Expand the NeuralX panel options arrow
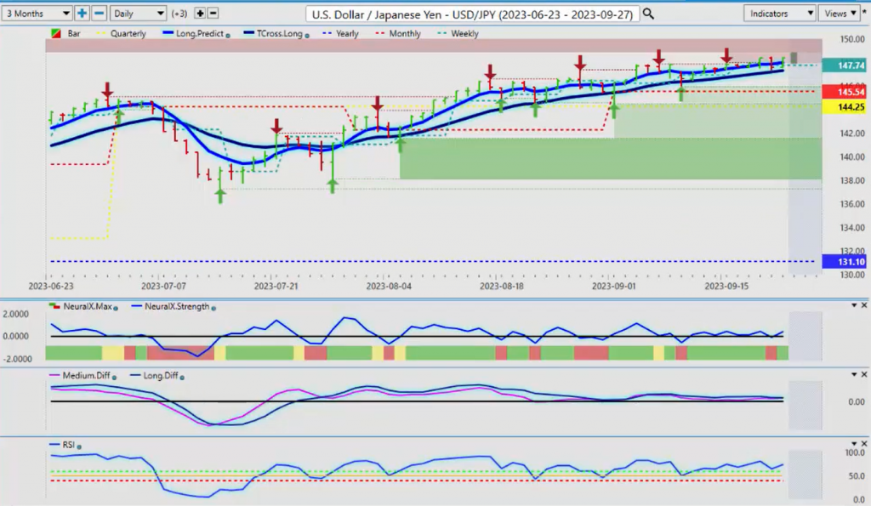The width and height of the screenshot is (871, 506). [x=854, y=305]
